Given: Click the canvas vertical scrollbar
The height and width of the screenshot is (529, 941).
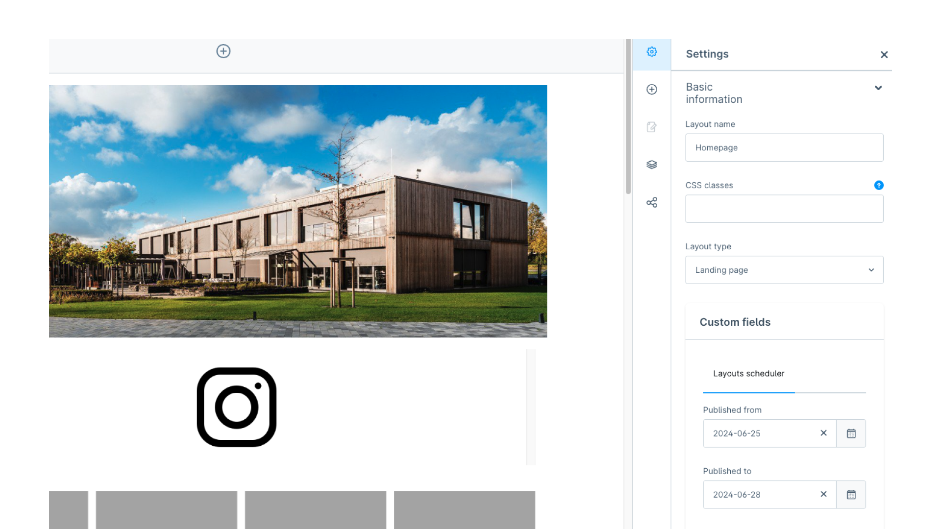Looking at the screenshot, I should click(628, 117).
